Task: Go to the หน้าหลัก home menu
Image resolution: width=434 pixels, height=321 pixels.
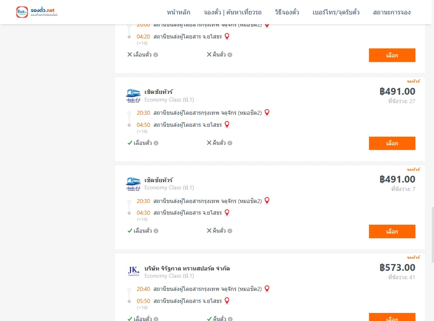Action: [x=178, y=12]
